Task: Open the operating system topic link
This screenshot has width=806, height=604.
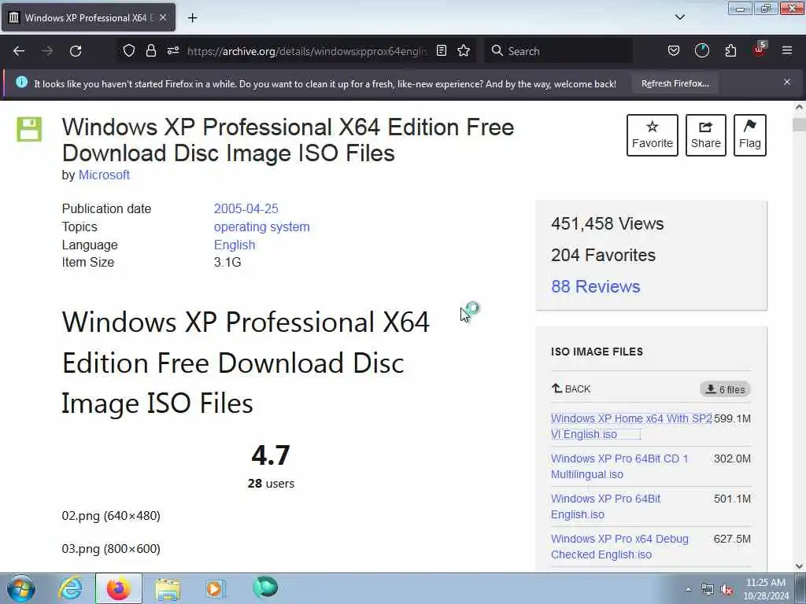Action: pyautogui.click(x=261, y=226)
